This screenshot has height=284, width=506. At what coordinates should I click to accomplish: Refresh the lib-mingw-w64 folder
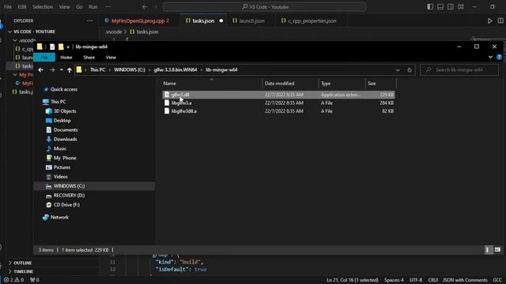(x=410, y=70)
